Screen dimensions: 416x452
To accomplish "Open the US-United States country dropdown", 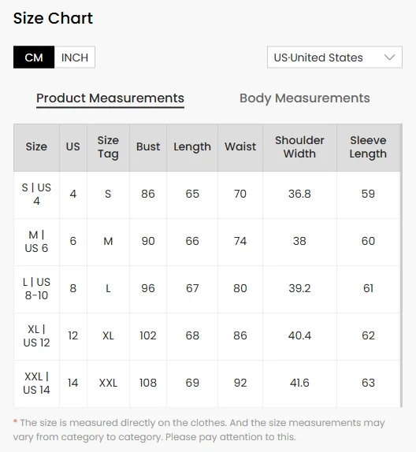I will click(335, 57).
